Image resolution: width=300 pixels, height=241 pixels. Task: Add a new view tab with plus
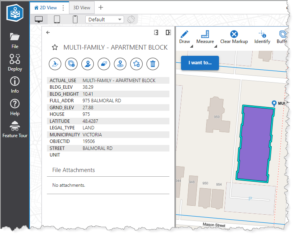(x=101, y=7)
